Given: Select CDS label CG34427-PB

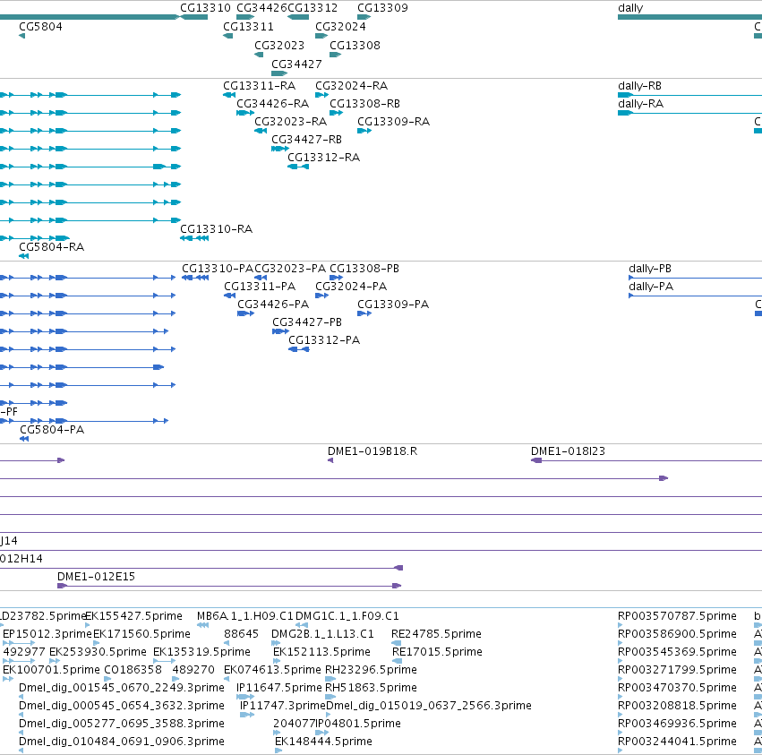Looking at the screenshot, I should click(x=307, y=322).
